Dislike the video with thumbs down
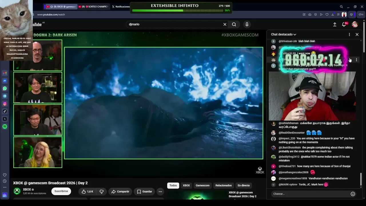The width and height of the screenshot is (366, 206). [x=102, y=191]
